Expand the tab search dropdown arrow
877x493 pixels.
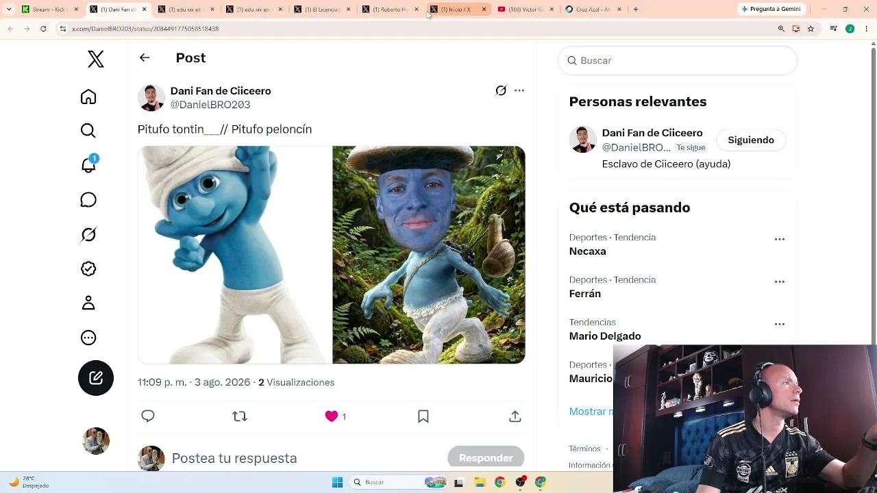click(9, 10)
